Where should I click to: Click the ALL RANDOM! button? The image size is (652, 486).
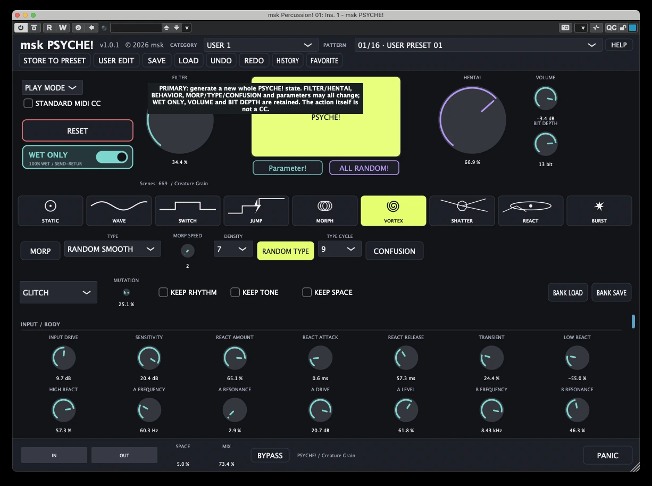(x=364, y=168)
